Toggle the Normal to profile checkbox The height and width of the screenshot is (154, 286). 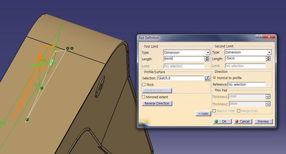[x=214, y=78]
